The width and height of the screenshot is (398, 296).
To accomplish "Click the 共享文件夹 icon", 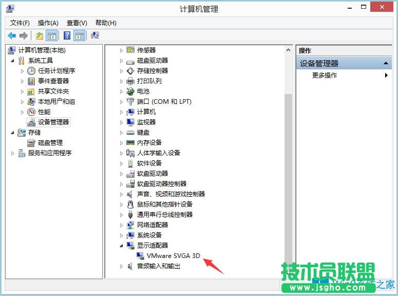I will (x=31, y=91).
